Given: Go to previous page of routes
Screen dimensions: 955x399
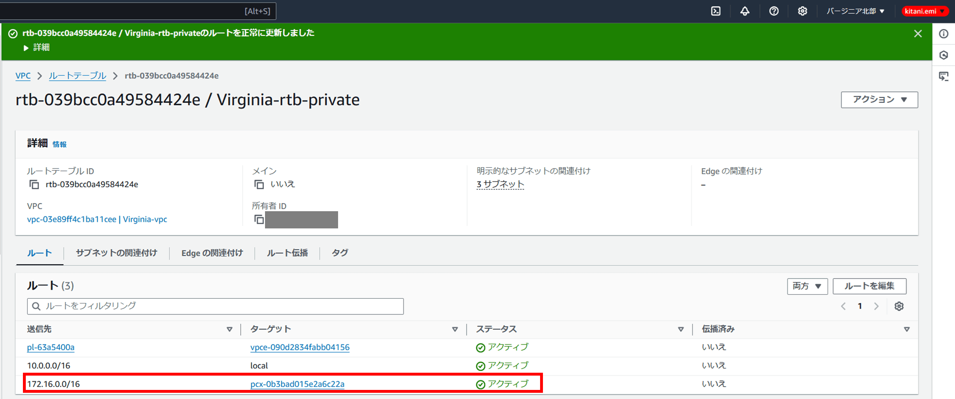Looking at the screenshot, I should click(843, 306).
